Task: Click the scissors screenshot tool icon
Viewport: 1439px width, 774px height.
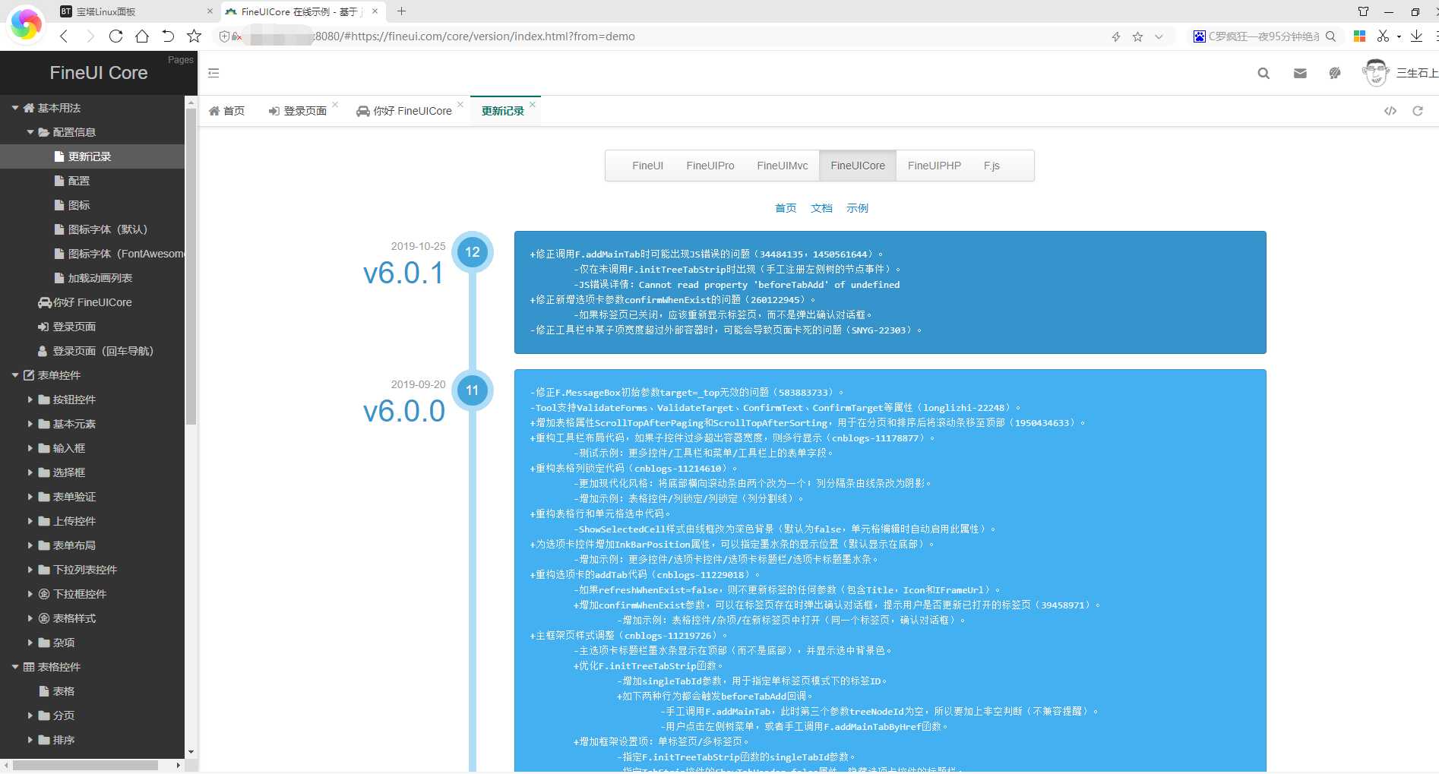Action: pos(1383,36)
